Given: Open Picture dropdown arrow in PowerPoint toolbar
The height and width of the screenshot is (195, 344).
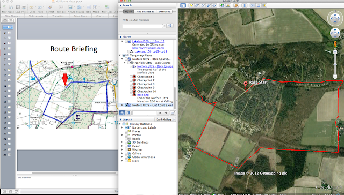Looking at the screenshot, I should [x=74, y=7].
